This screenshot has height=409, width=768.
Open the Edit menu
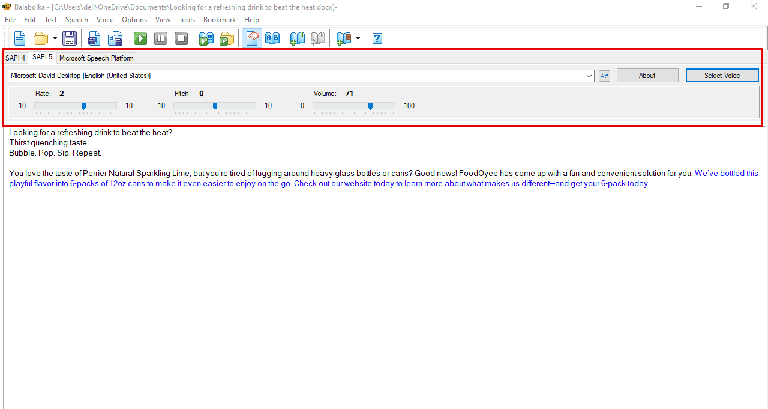pyautogui.click(x=30, y=20)
